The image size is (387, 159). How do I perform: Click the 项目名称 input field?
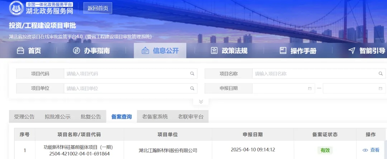319,74
